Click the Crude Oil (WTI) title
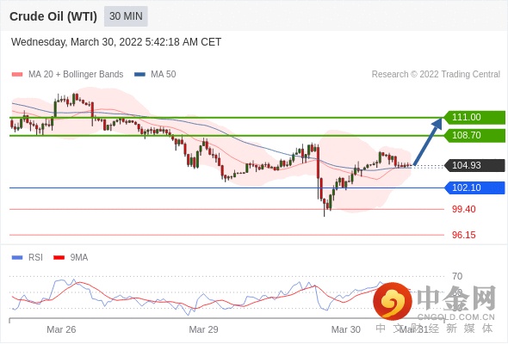The width and height of the screenshot is (508, 344). tap(53, 16)
